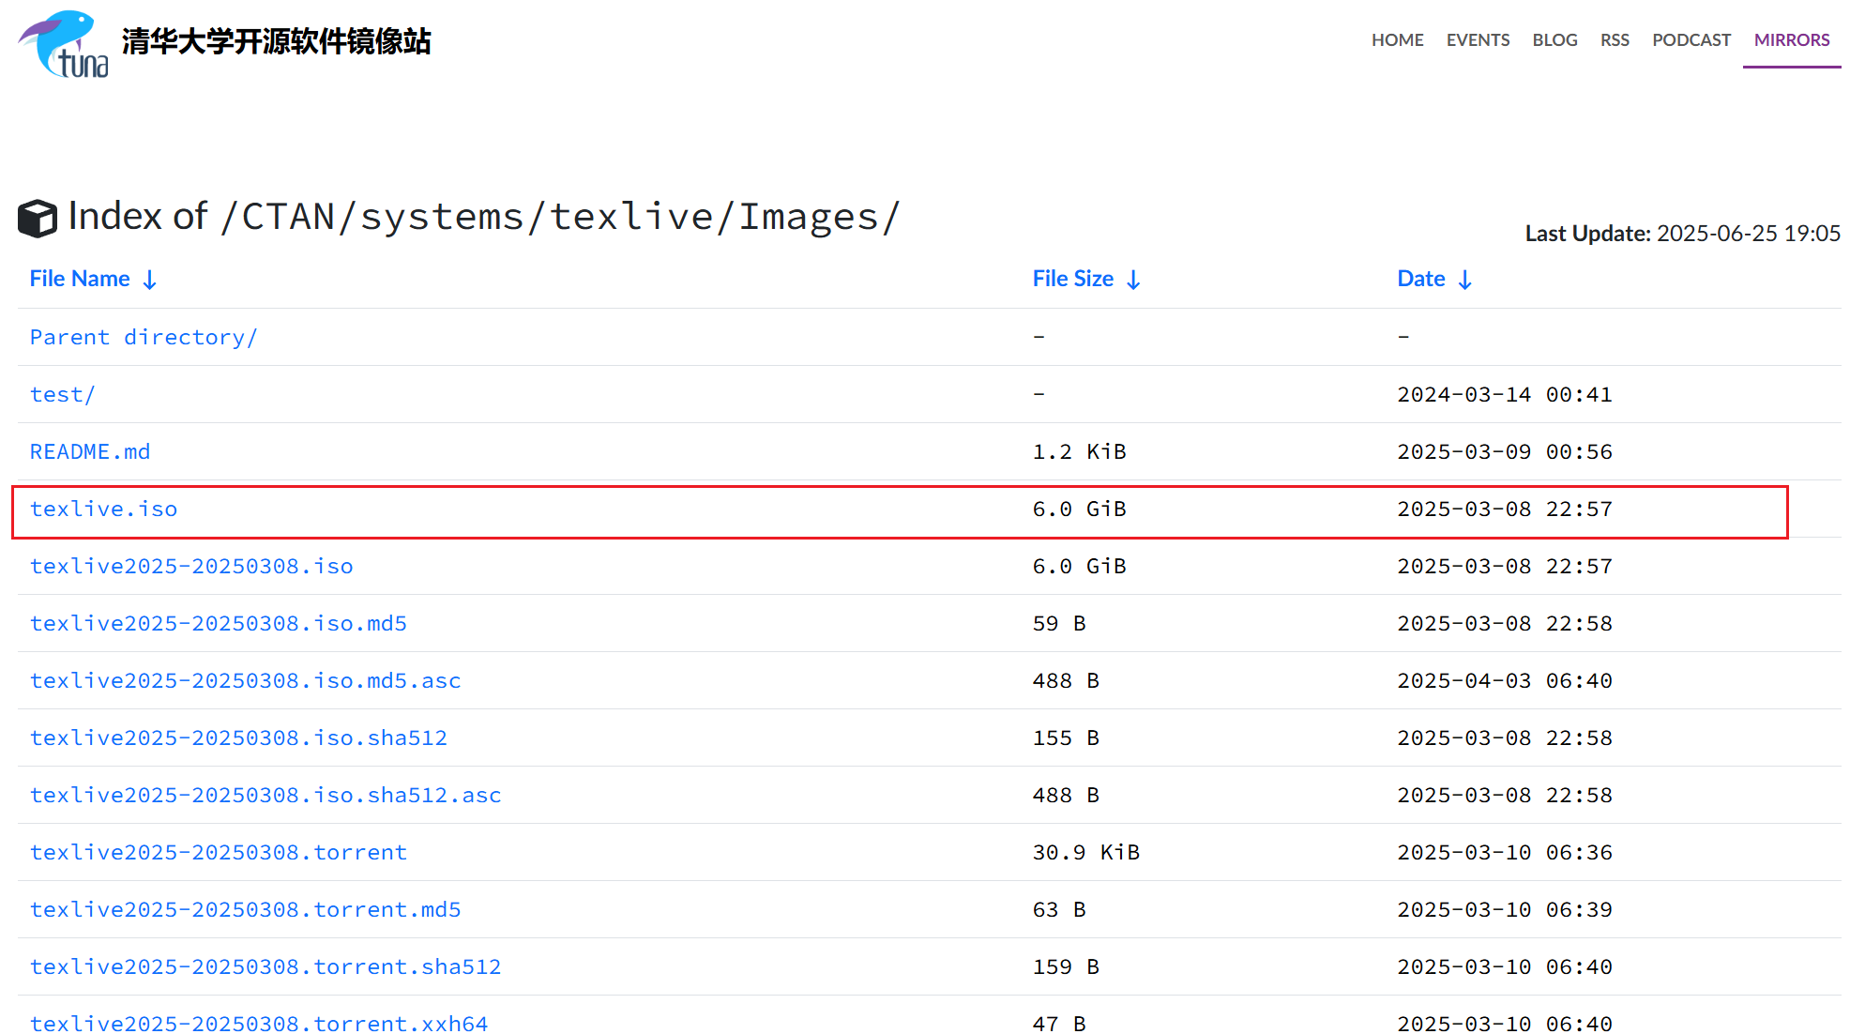Go to the EVENTS page

coord(1478,40)
